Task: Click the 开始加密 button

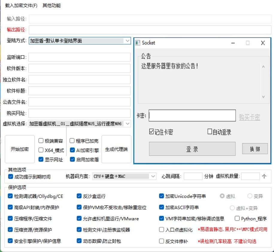Action: point(20,149)
